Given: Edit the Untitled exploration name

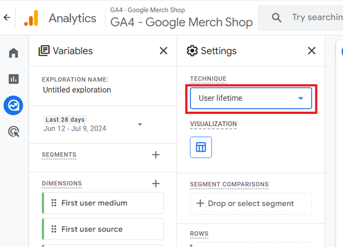Looking at the screenshot, I should (x=77, y=90).
